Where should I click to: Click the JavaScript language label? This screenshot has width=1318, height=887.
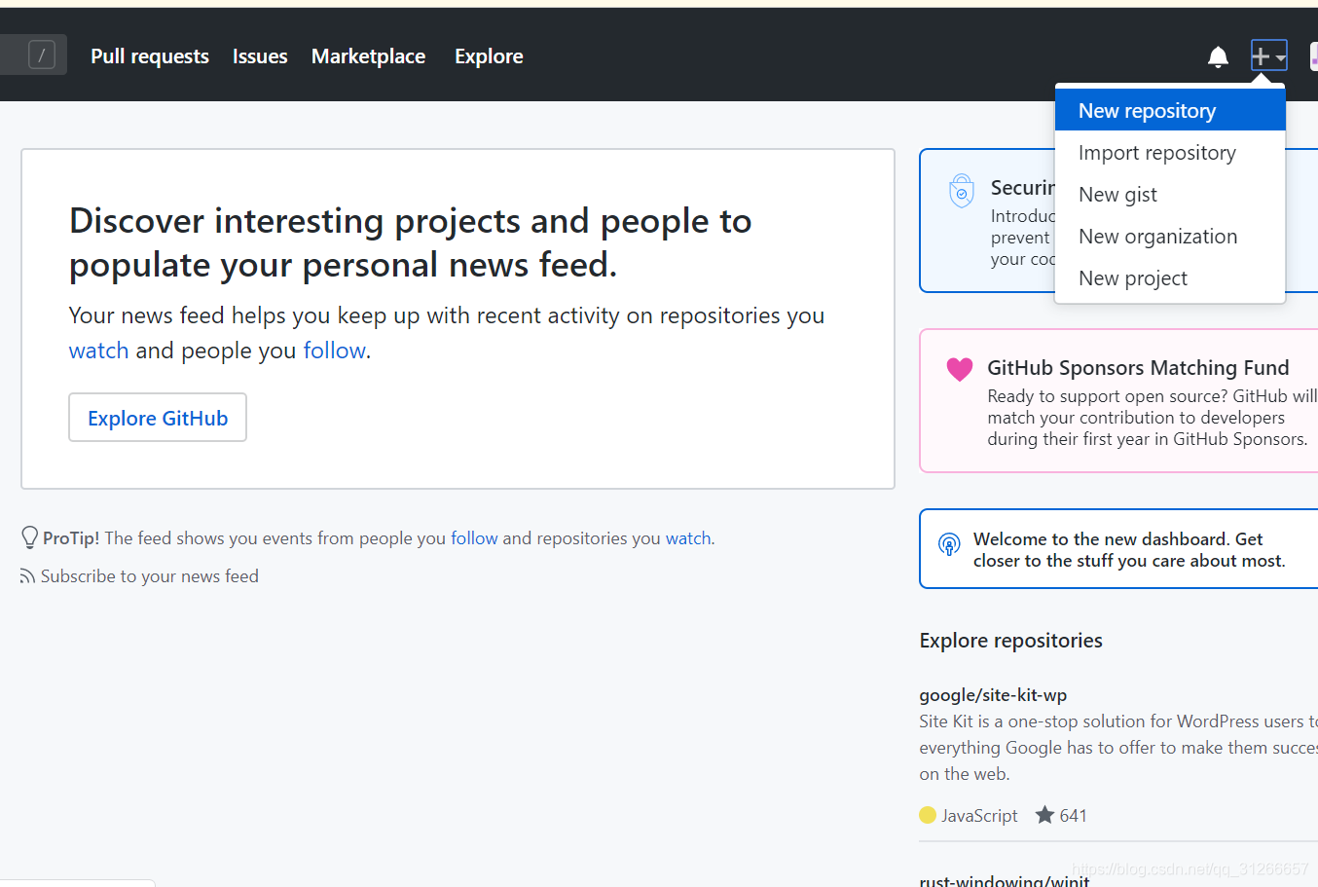979,816
